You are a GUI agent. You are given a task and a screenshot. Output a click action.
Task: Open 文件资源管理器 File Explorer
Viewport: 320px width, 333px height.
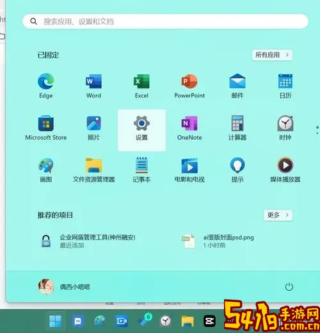pos(93,170)
